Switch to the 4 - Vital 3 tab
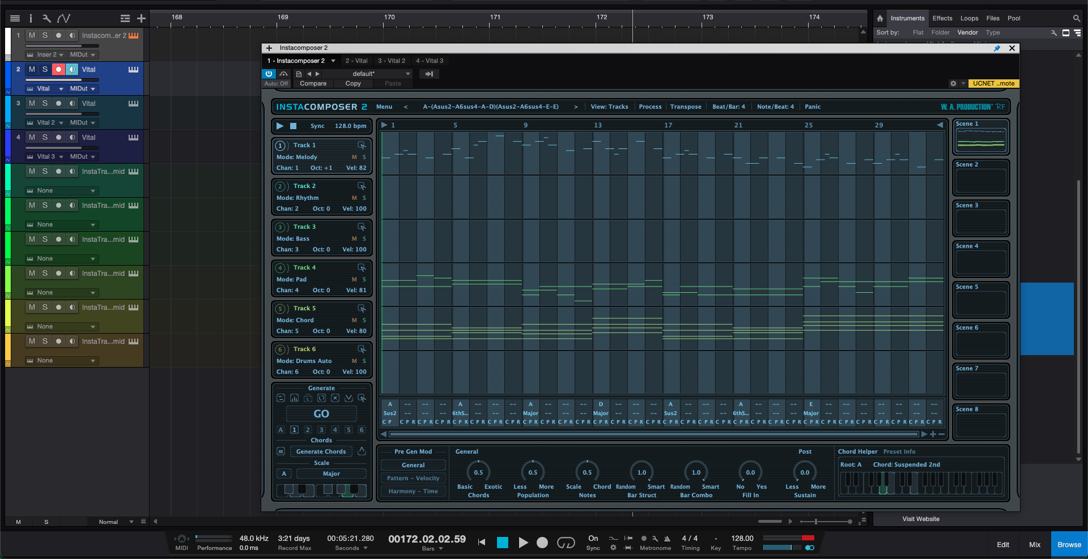 point(430,61)
